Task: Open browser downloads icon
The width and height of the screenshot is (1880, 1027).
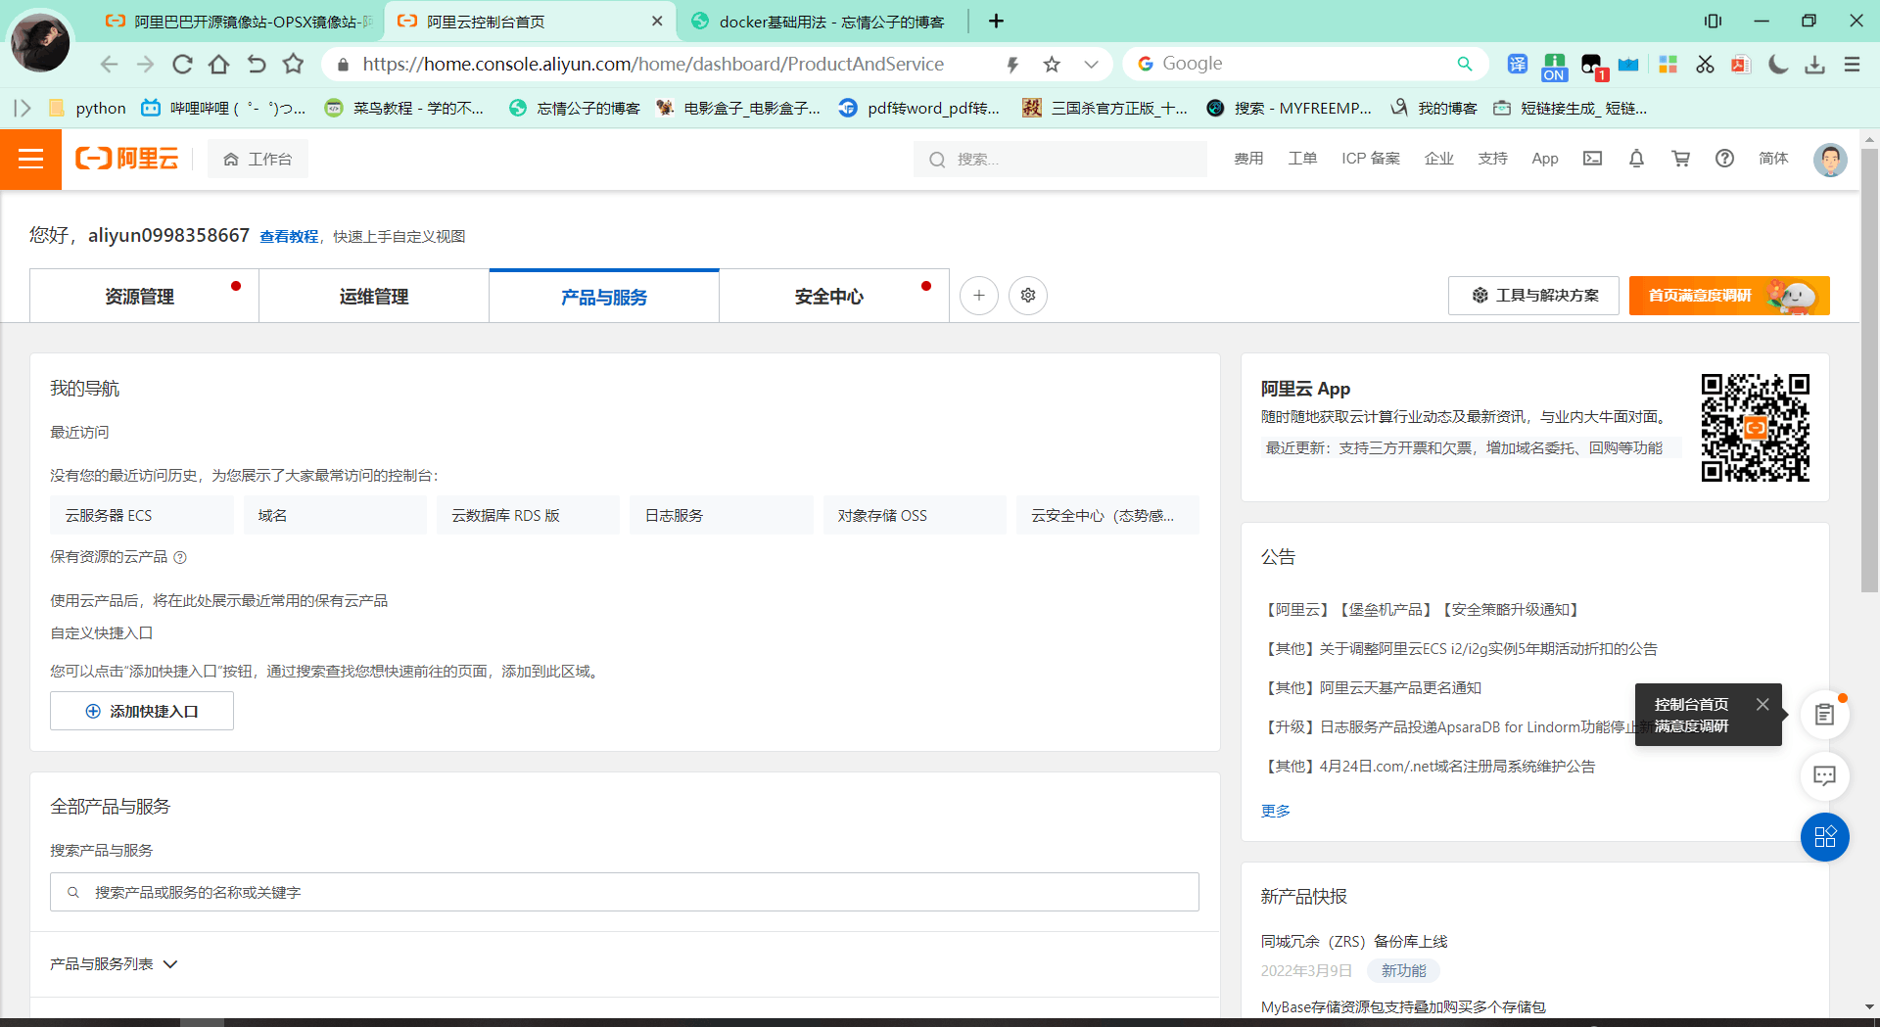Action: (1814, 65)
